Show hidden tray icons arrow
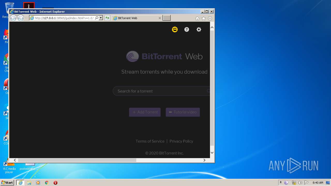Image resolution: width=331 pixels, height=186 pixels. click(x=281, y=183)
